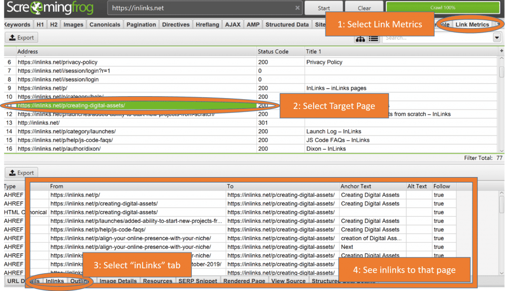This screenshot has height=291, width=505.
Task: Open the View Source bottom tab
Action: point(288,281)
